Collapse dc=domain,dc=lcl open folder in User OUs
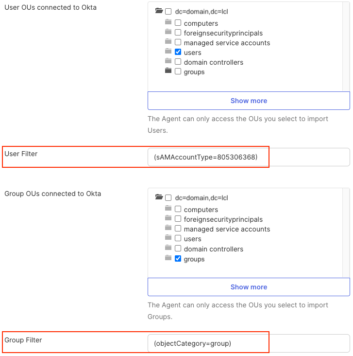Viewport: 353px width, 356px height. click(x=159, y=11)
